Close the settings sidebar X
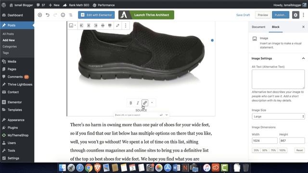The height and width of the screenshot is (173, 308). [303, 27]
